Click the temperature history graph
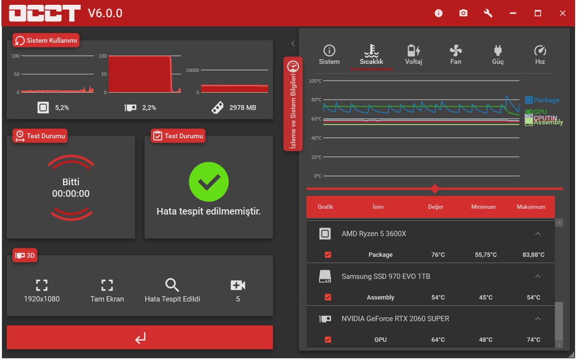Screen dimensions: 577x360 point(421,128)
